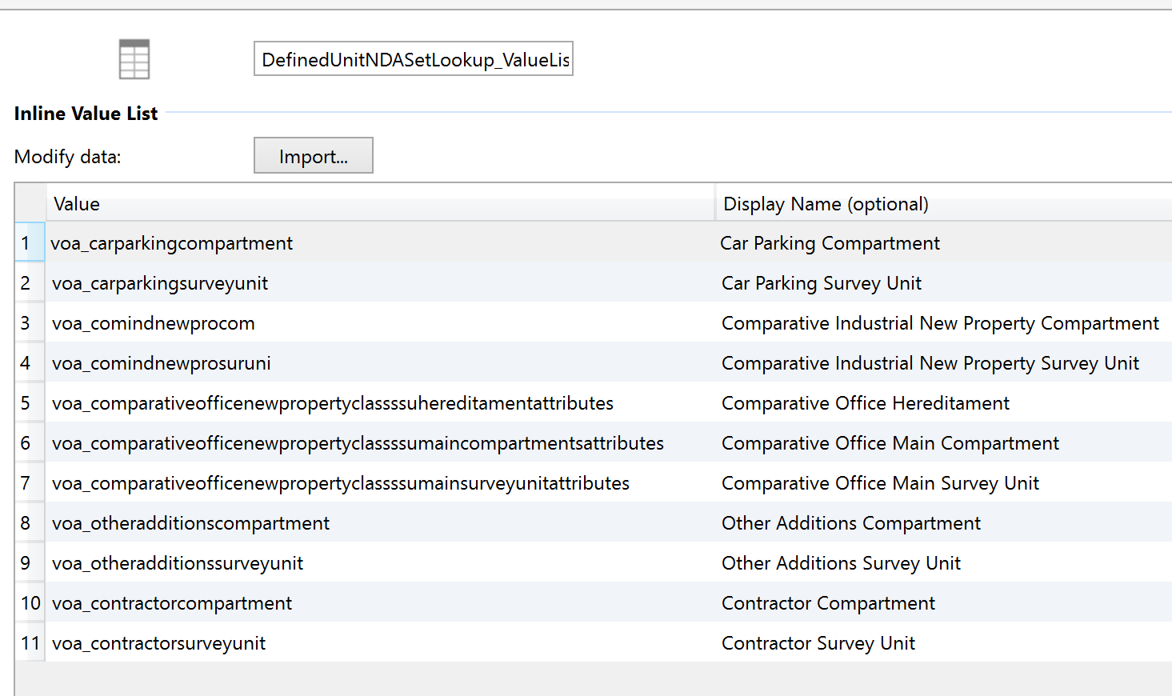1172x696 pixels.
Task: Click row number 8 header cell
Action: click(x=26, y=522)
